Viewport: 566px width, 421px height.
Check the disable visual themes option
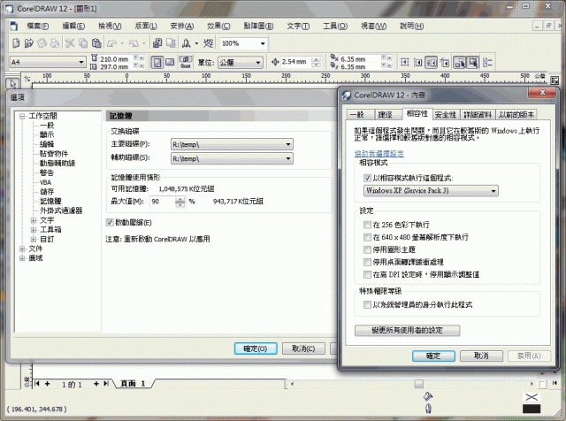[x=368, y=249]
